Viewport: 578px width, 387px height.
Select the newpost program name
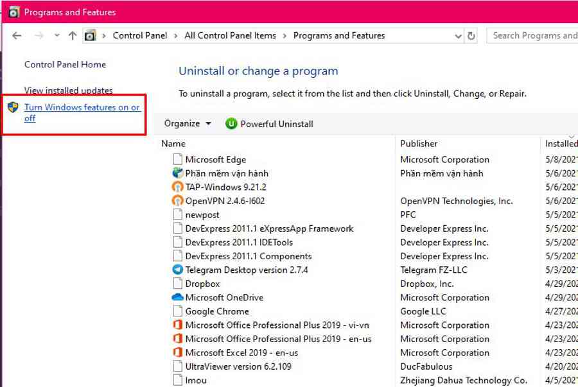click(x=202, y=214)
